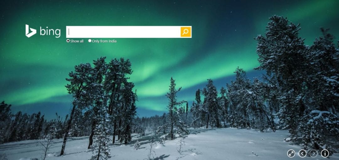Select the "Only from India" radio button
Viewport: 339px width, 160px height.
90,40
